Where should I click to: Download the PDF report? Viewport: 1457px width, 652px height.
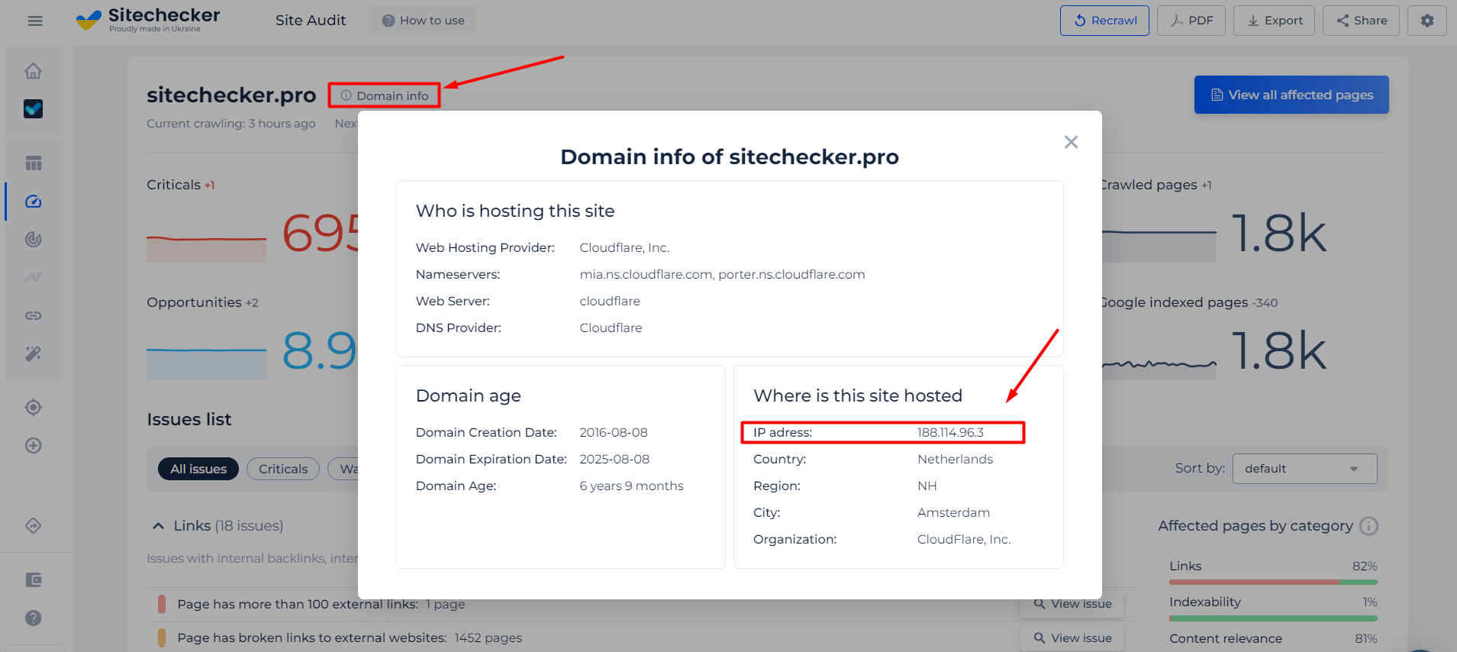[1191, 21]
